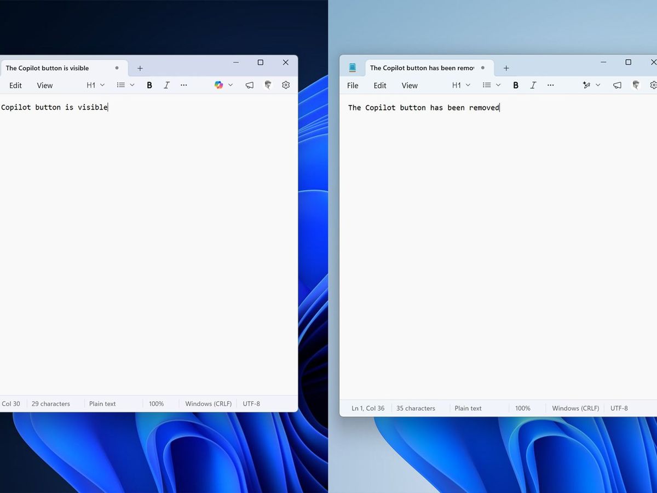Click '29 characters' in the status bar
Image resolution: width=657 pixels, height=493 pixels.
(x=51, y=404)
